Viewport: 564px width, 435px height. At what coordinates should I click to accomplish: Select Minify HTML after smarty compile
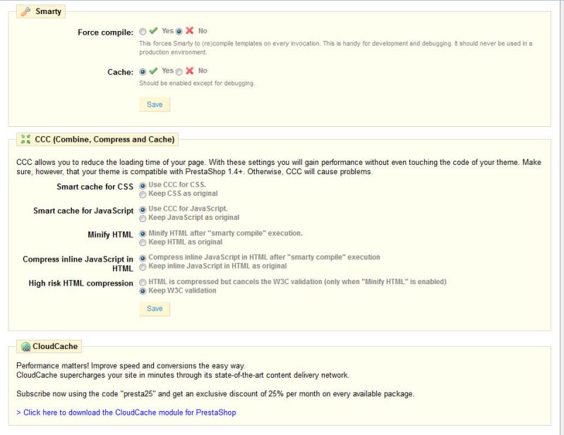pos(143,234)
